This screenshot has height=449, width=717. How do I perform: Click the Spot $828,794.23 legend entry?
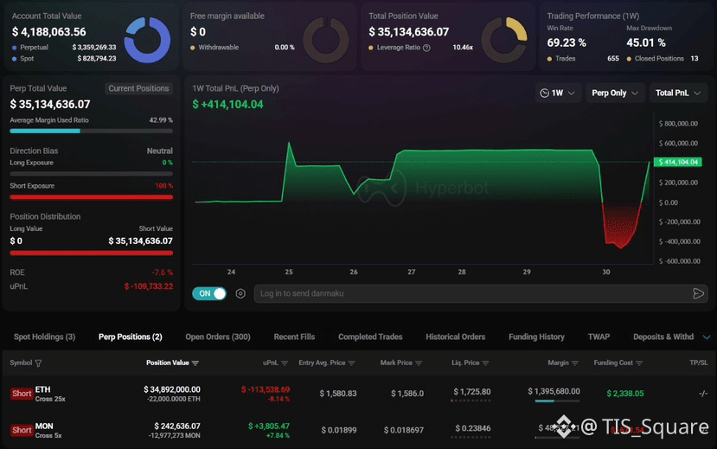64,59
